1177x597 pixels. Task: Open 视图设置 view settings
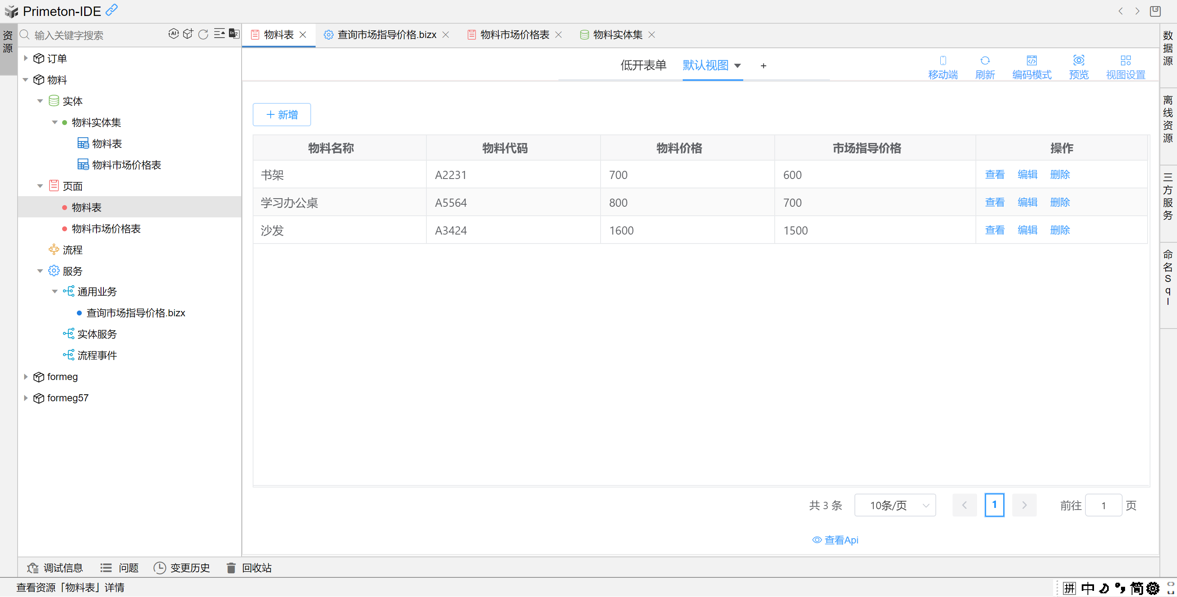(x=1125, y=67)
